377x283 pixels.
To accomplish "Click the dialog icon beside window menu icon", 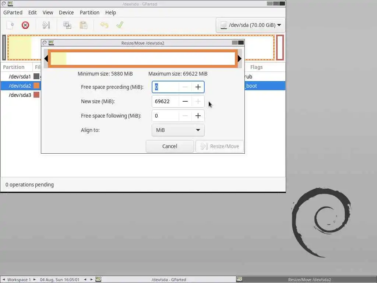I will [x=51, y=43].
